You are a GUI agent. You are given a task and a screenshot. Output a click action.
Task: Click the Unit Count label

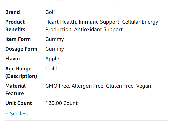point(19,103)
